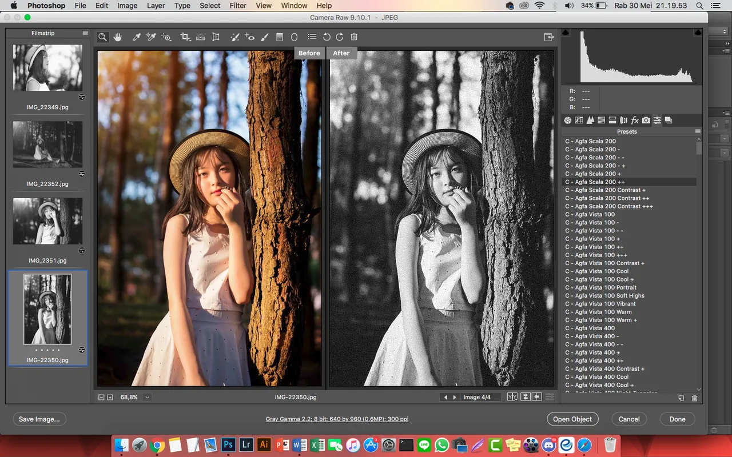Image resolution: width=732 pixels, height=457 pixels.
Task: Select the Straighten tool
Action: 201,37
